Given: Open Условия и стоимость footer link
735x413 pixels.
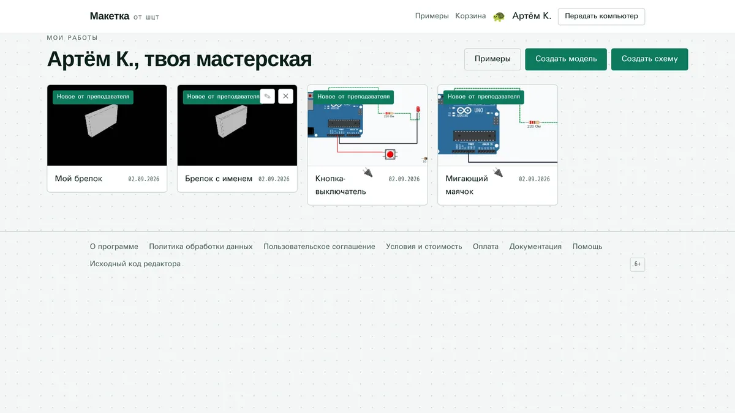Looking at the screenshot, I should [x=424, y=247].
